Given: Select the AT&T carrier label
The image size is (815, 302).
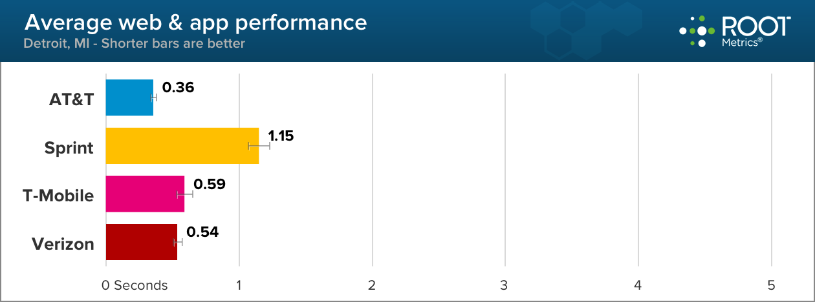Looking at the screenshot, I should (71, 99).
